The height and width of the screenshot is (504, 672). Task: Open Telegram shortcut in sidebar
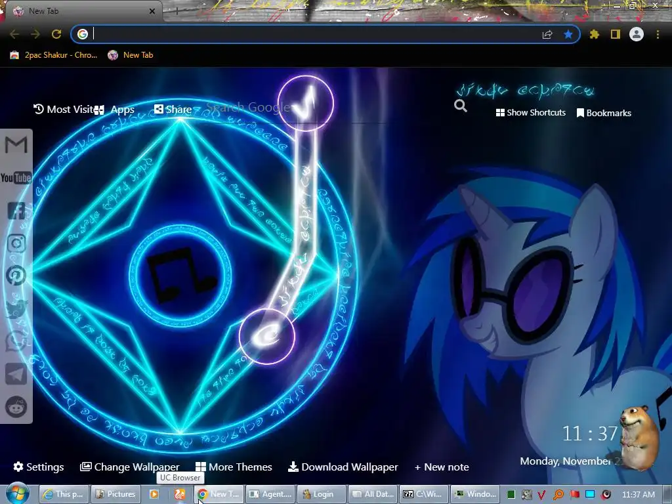click(16, 374)
